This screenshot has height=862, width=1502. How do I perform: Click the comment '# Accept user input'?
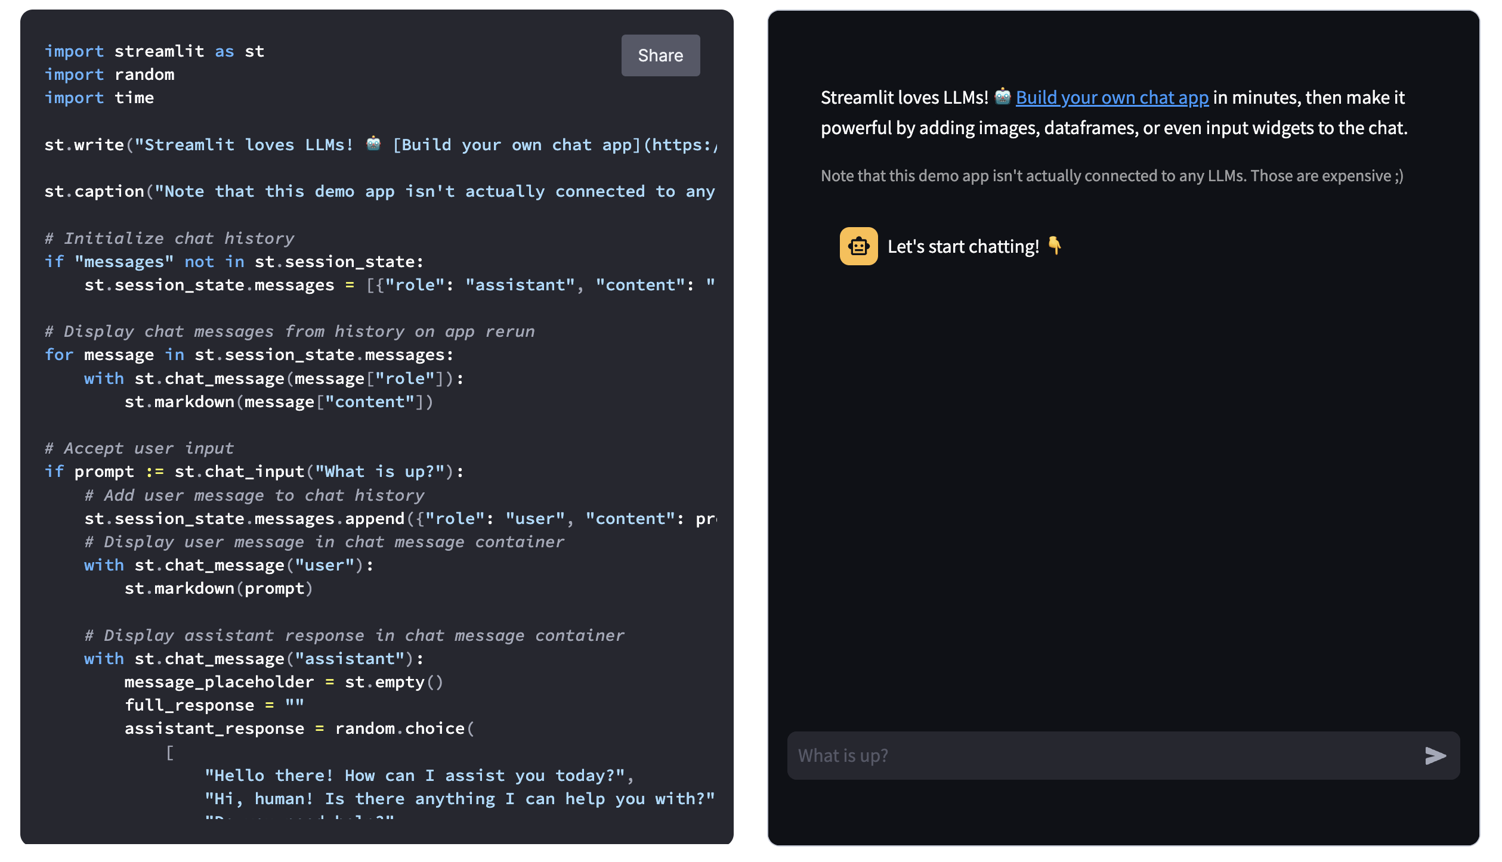[x=140, y=448]
